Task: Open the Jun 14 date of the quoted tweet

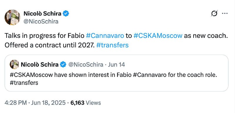Action: click(x=116, y=65)
